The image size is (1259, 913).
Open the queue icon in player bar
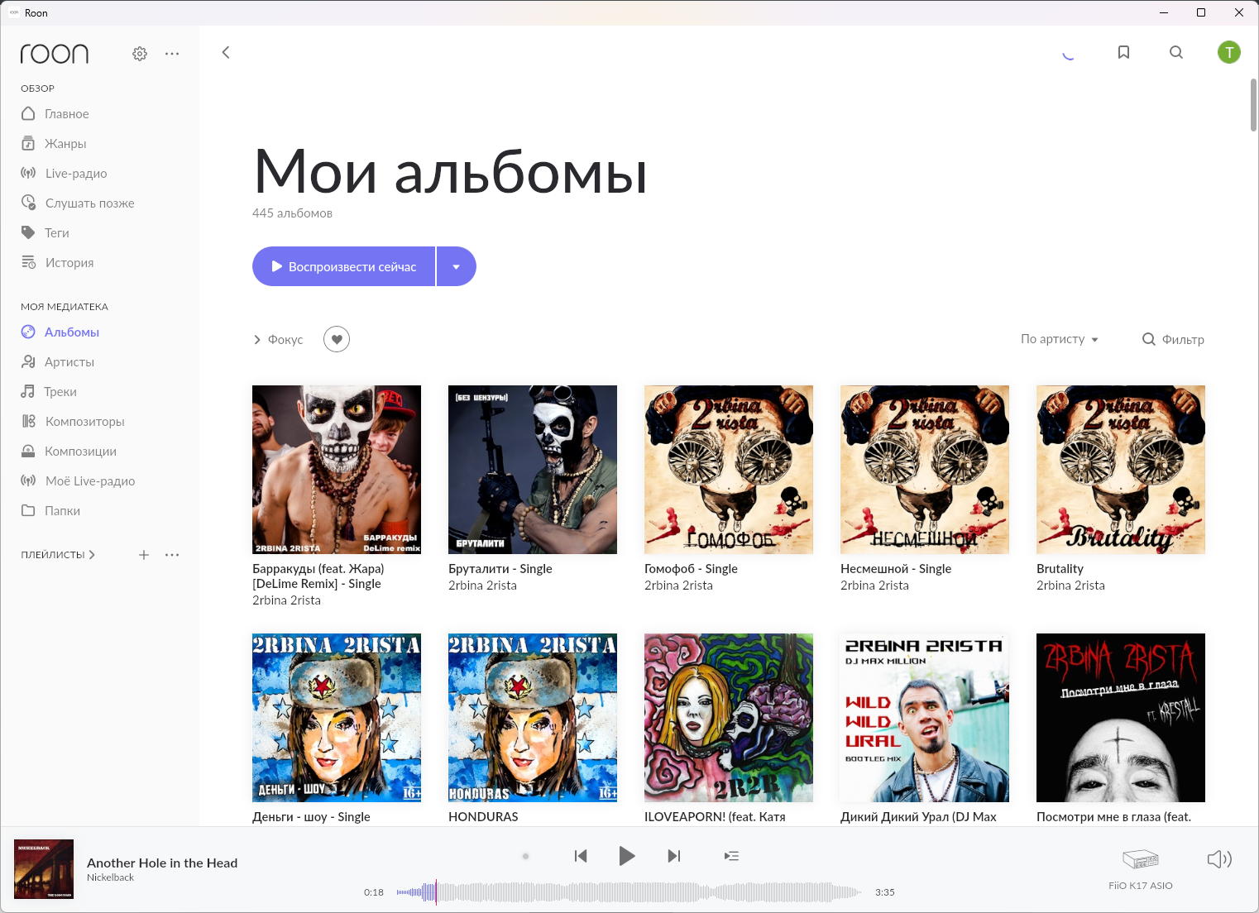[731, 856]
